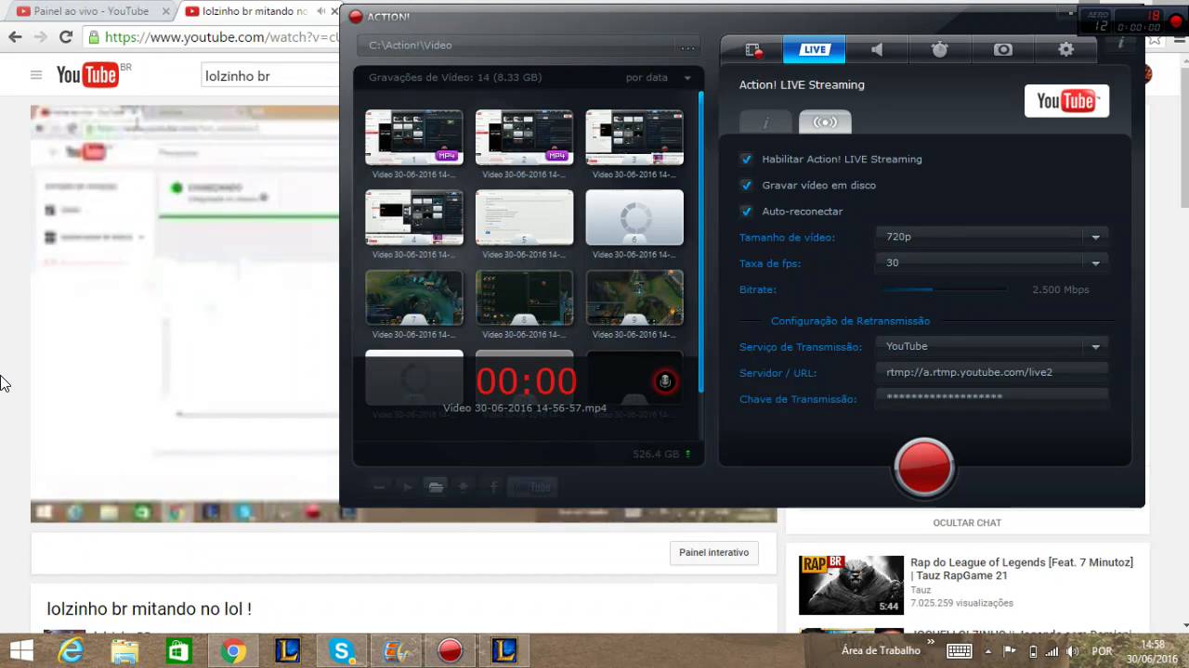Click the Chrome address bar URL
This screenshot has height=668, width=1189.
coord(221,37)
